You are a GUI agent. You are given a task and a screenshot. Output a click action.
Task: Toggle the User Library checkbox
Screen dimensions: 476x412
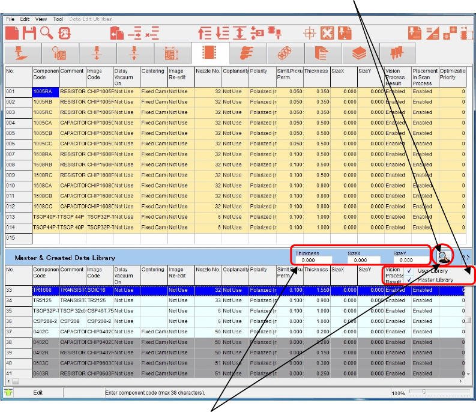point(408,271)
